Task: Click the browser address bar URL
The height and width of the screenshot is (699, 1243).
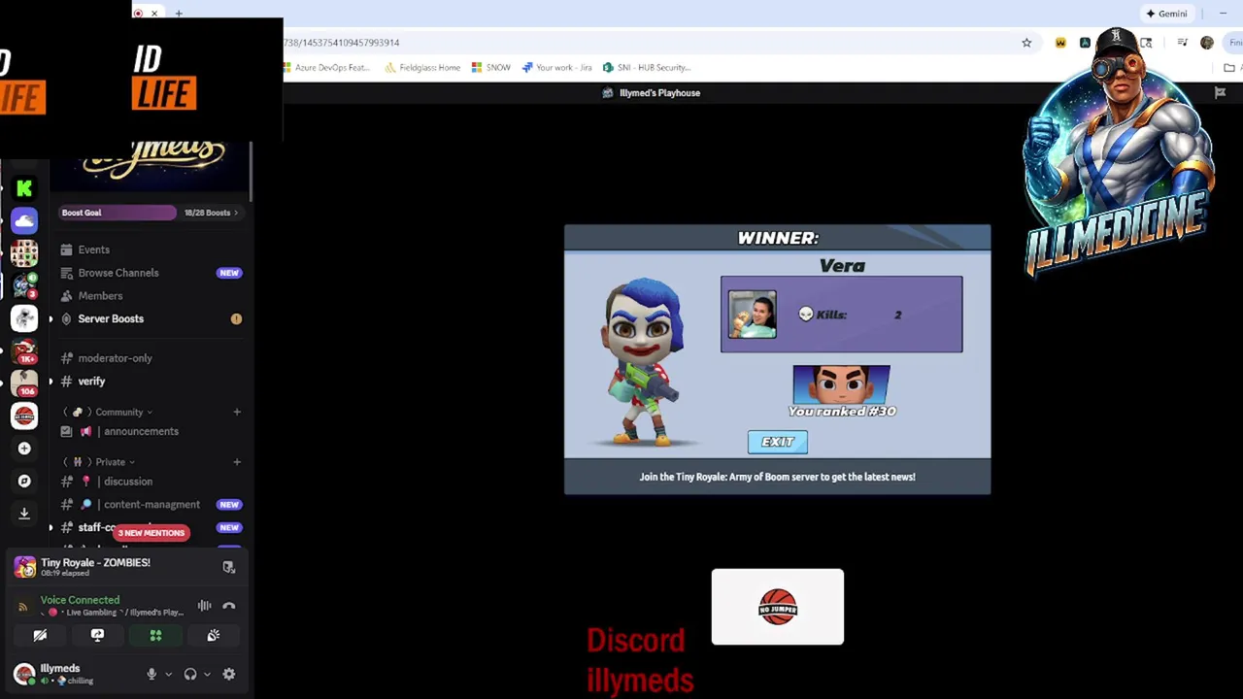Action: click(x=342, y=43)
